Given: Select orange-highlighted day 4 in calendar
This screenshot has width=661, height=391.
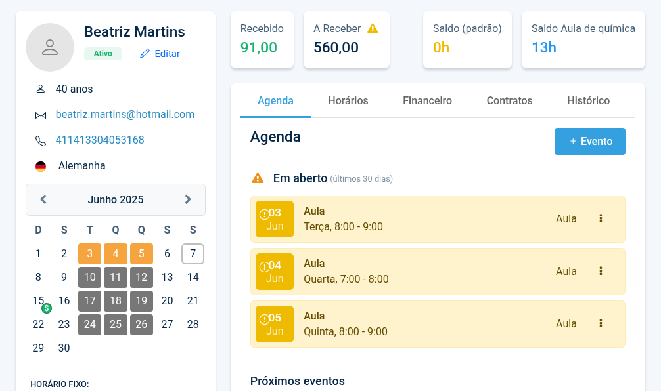Looking at the screenshot, I should (116, 254).
